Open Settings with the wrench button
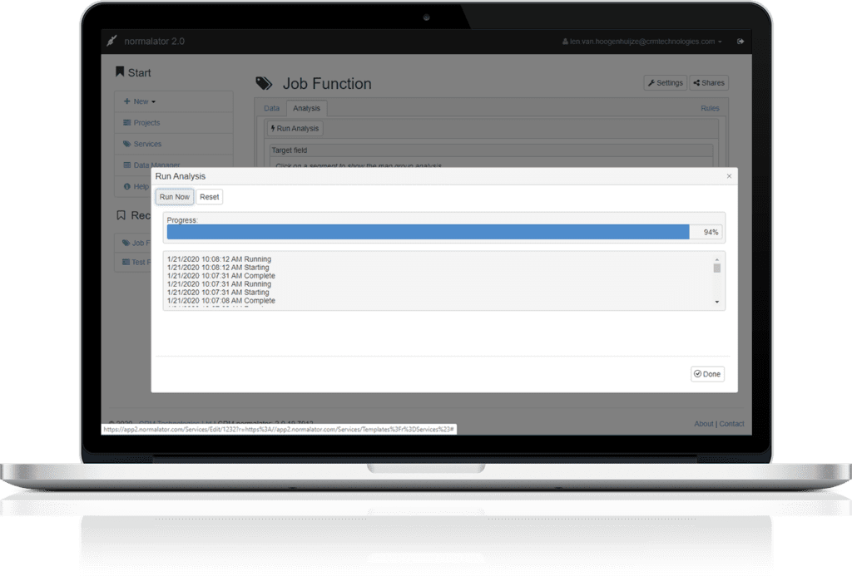852x576 pixels. click(x=665, y=83)
